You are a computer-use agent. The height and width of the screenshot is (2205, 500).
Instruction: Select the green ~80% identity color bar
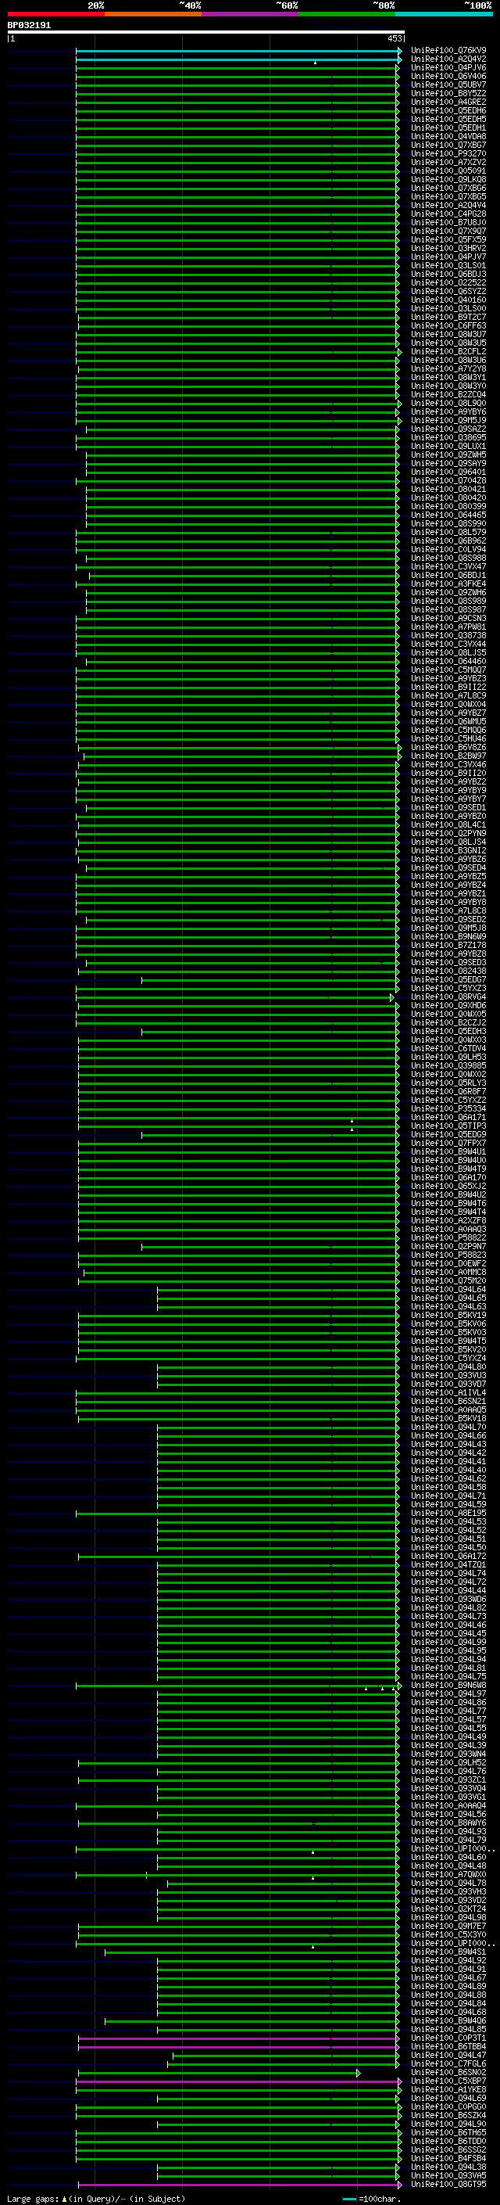point(347,14)
